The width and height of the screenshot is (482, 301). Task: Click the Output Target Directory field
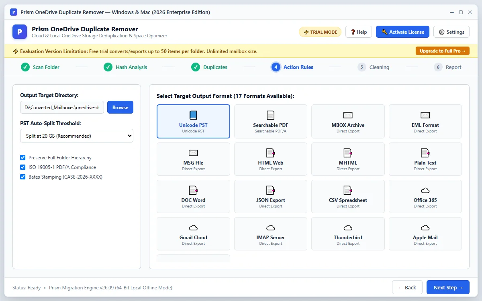62,107
